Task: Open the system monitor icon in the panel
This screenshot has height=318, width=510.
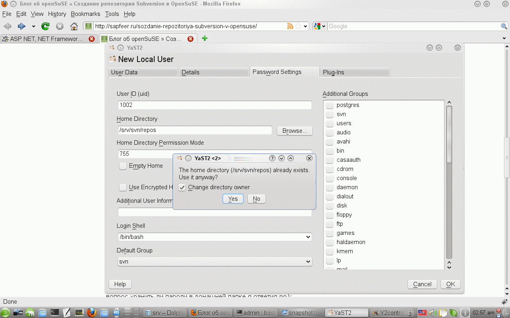Action: [x=79, y=313]
